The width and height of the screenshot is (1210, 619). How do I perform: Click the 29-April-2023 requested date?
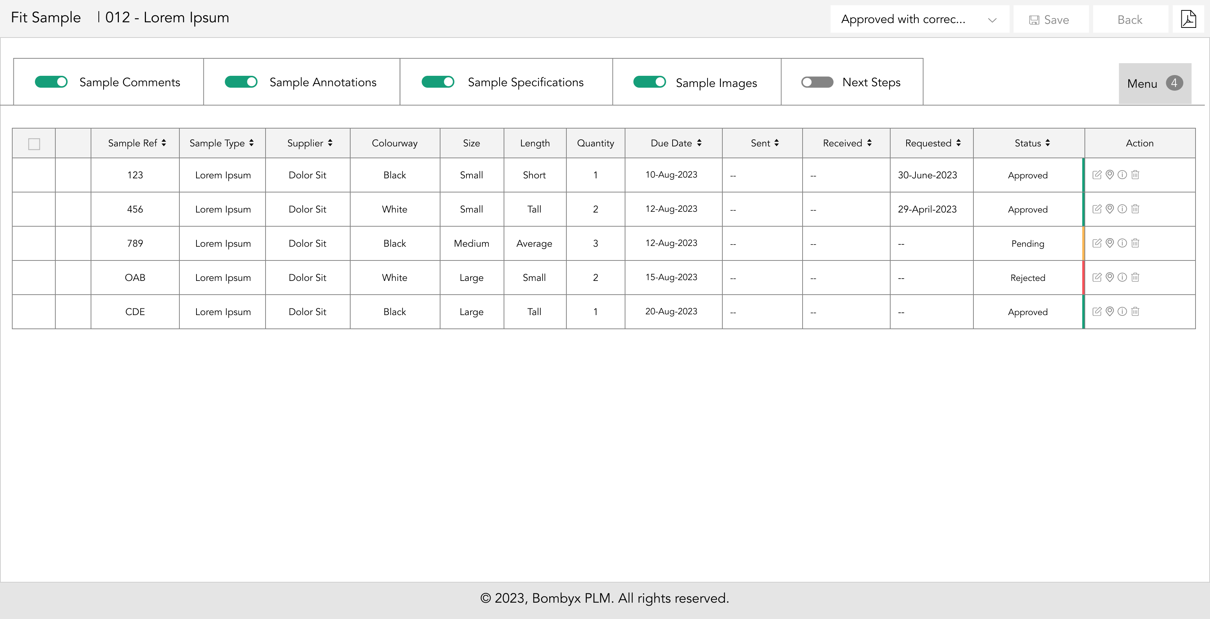[927, 209]
